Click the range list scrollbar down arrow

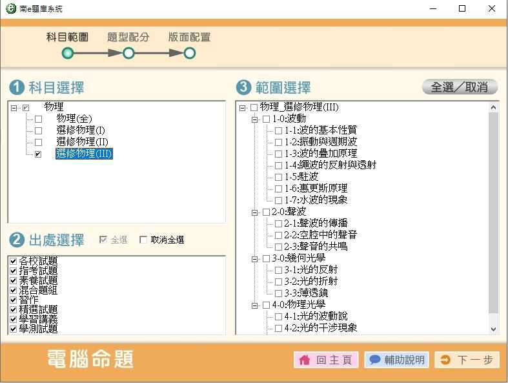coord(493,329)
